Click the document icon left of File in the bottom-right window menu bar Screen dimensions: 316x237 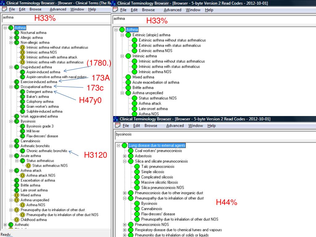118,125
